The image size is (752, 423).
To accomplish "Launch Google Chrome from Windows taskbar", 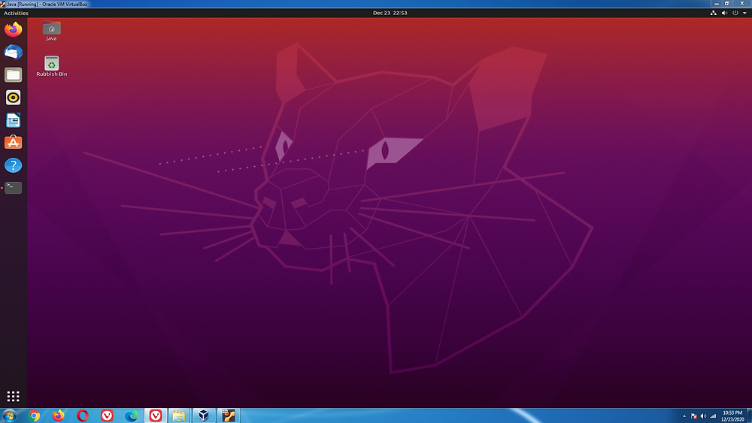I will point(34,415).
